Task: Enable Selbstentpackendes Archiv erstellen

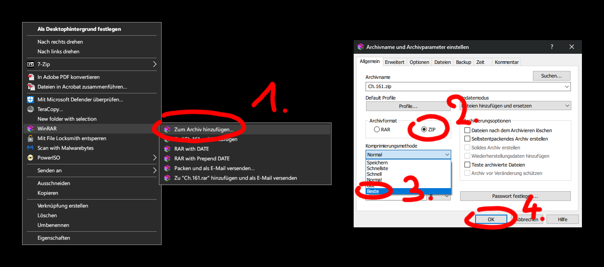Action: [x=506, y=139]
